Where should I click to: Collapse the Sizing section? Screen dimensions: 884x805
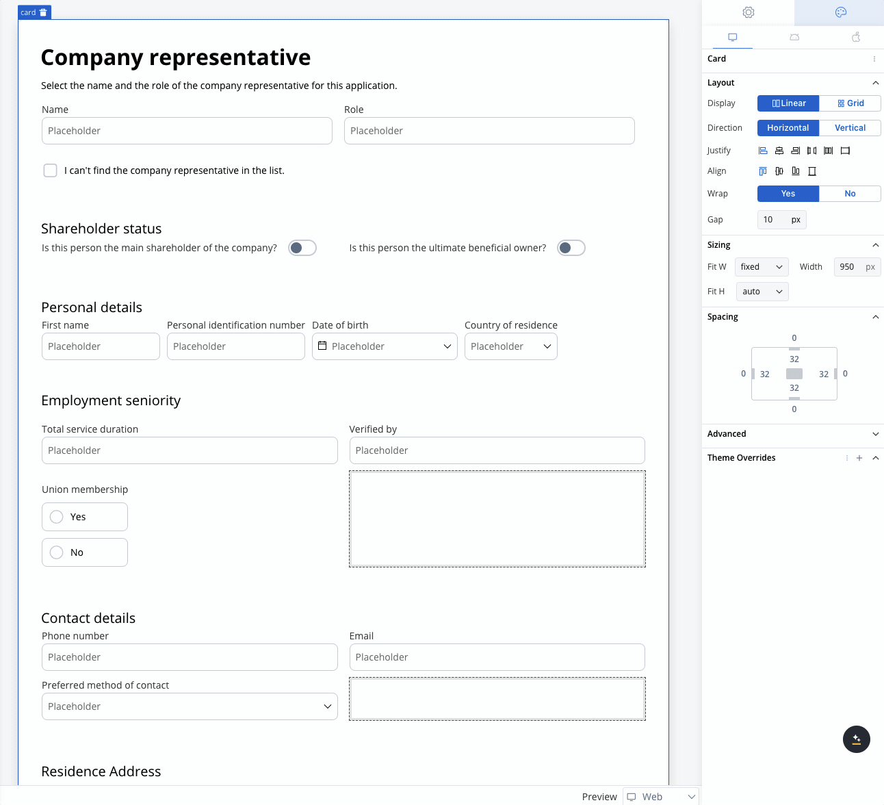(876, 245)
